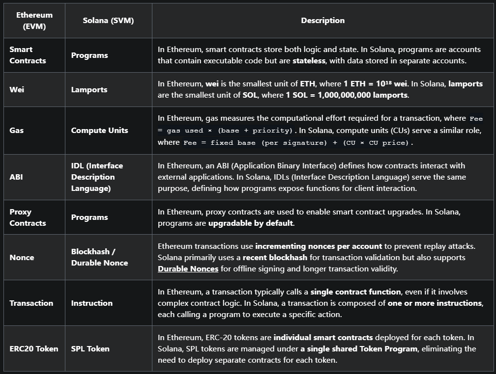Click the IDL (Interface Description Language) cell
Viewport: 496px width, 374px height.
(x=97, y=177)
